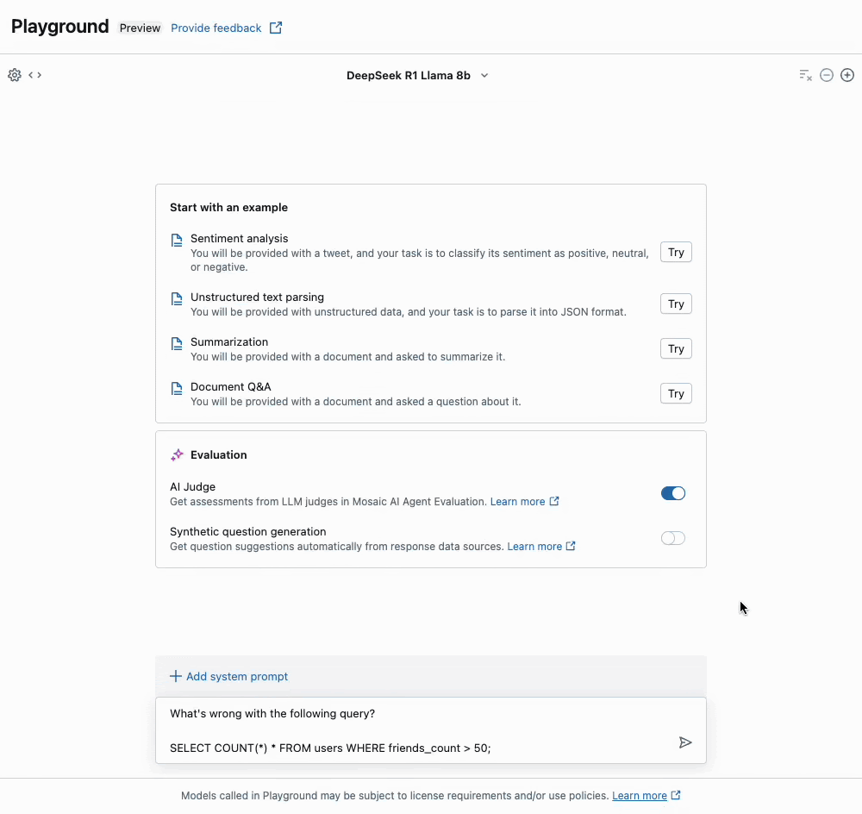862x814 pixels.
Task: Try the Document Q&A example
Action: pyautogui.click(x=676, y=393)
